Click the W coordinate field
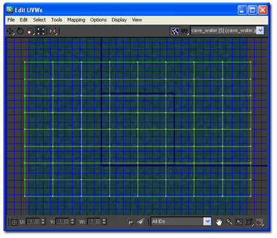The height and width of the screenshot is (238, 277). pyautogui.click(x=94, y=221)
